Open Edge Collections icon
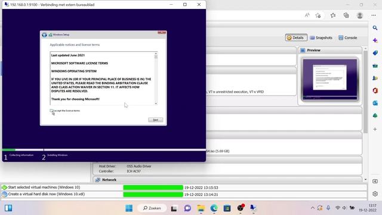The width and height of the screenshot is (382, 215). point(346,16)
